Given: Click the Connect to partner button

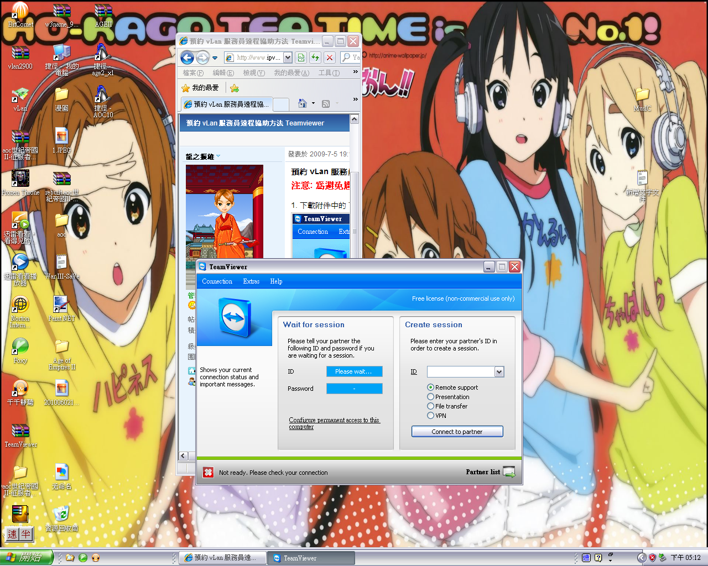Looking at the screenshot, I should (457, 432).
